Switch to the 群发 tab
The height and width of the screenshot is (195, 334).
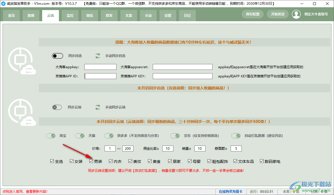109,16
